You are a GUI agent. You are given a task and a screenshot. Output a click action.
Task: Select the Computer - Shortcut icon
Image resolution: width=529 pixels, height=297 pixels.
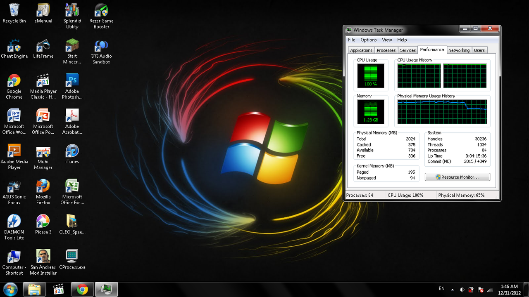pyautogui.click(x=14, y=262)
